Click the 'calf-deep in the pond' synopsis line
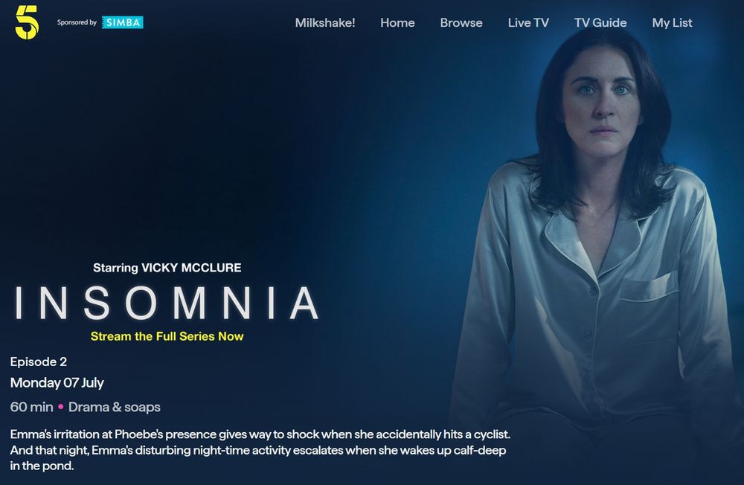Screen dimensions: 744x485 tap(42, 466)
